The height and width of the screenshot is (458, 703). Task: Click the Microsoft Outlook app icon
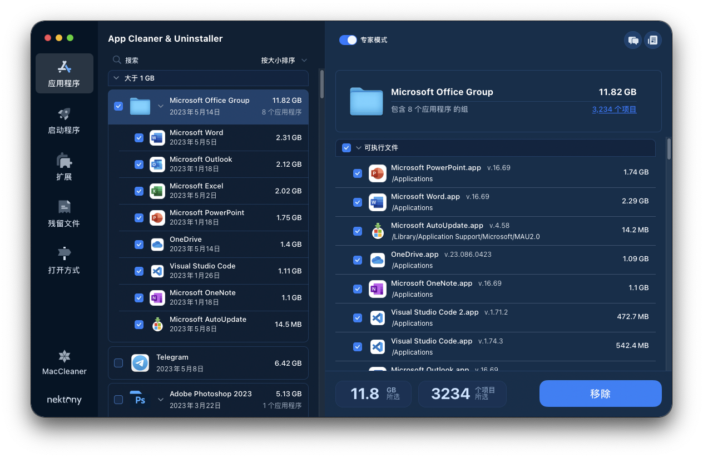pyautogui.click(x=157, y=165)
